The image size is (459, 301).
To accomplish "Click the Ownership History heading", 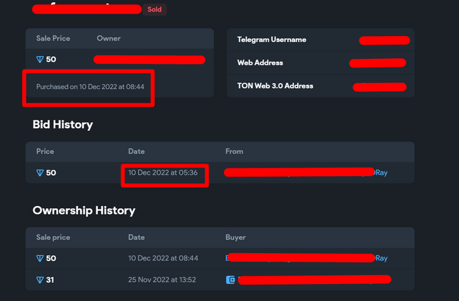I will [84, 210].
